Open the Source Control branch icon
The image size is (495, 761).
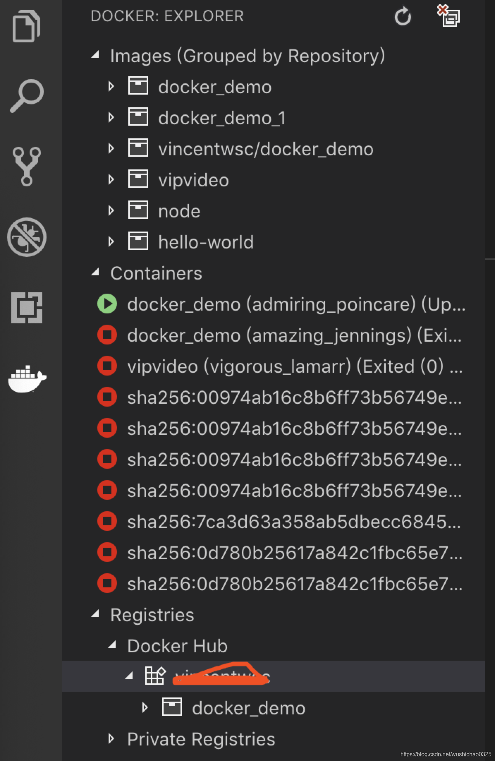tap(27, 166)
